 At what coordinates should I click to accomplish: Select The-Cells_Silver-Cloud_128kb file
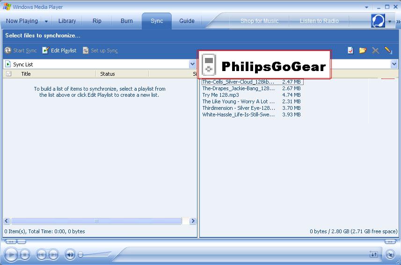click(x=252, y=82)
